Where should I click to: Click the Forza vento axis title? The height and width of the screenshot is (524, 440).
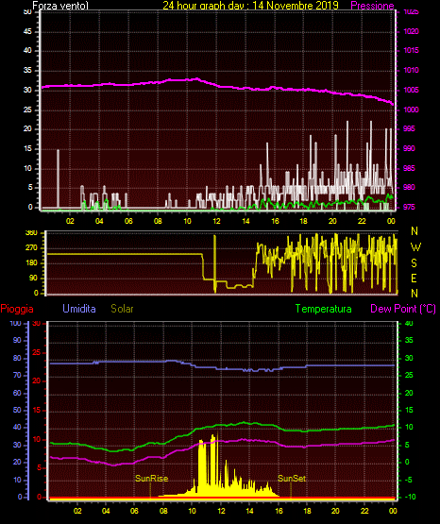[60, 6]
